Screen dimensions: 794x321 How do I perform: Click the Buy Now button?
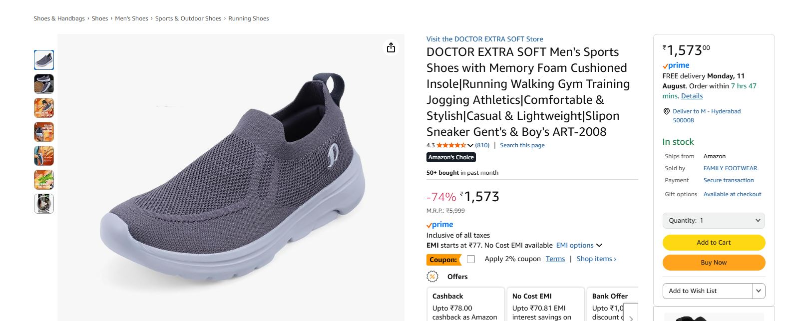(713, 262)
